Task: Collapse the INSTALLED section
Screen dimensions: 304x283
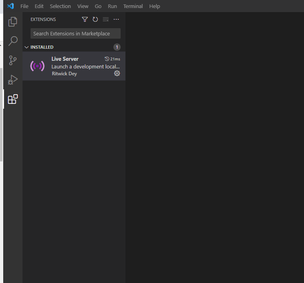Action: coord(27,47)
